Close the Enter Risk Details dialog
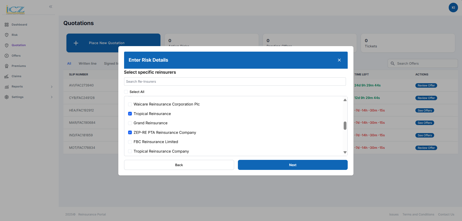The width and height of the screenshot is (462, 221). click(339, 60)
